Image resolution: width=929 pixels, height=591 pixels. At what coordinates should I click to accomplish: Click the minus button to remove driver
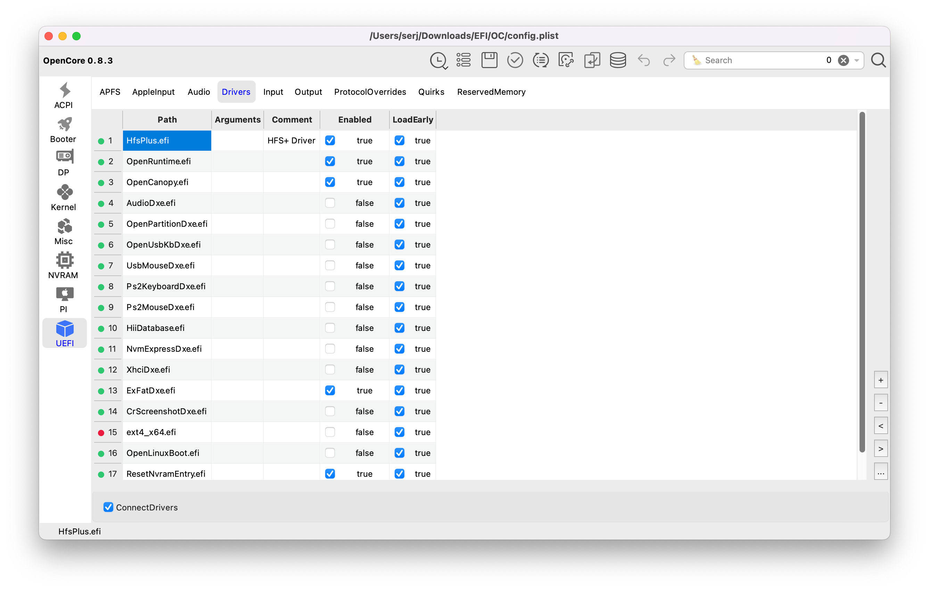(x=880, y=403)
